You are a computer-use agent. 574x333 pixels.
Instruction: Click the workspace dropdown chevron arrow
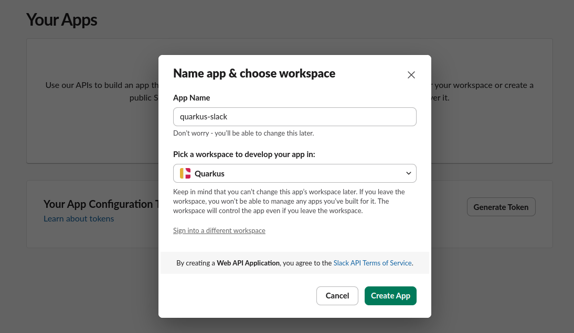[409, 173]
